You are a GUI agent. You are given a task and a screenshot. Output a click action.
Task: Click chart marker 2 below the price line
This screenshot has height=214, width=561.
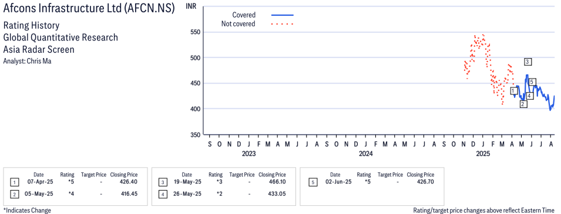click(x=523, y=104)
